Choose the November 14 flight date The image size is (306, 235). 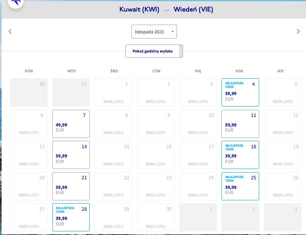tap(71, 155)
